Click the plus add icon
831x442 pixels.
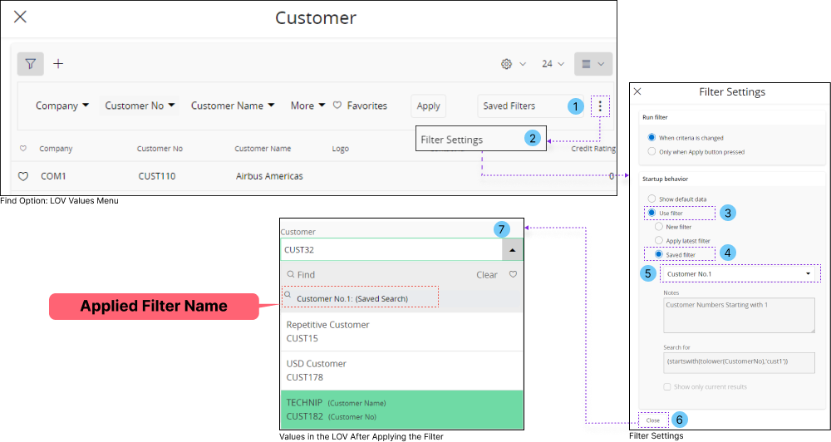pyautogui.click(x=58, y=63)
